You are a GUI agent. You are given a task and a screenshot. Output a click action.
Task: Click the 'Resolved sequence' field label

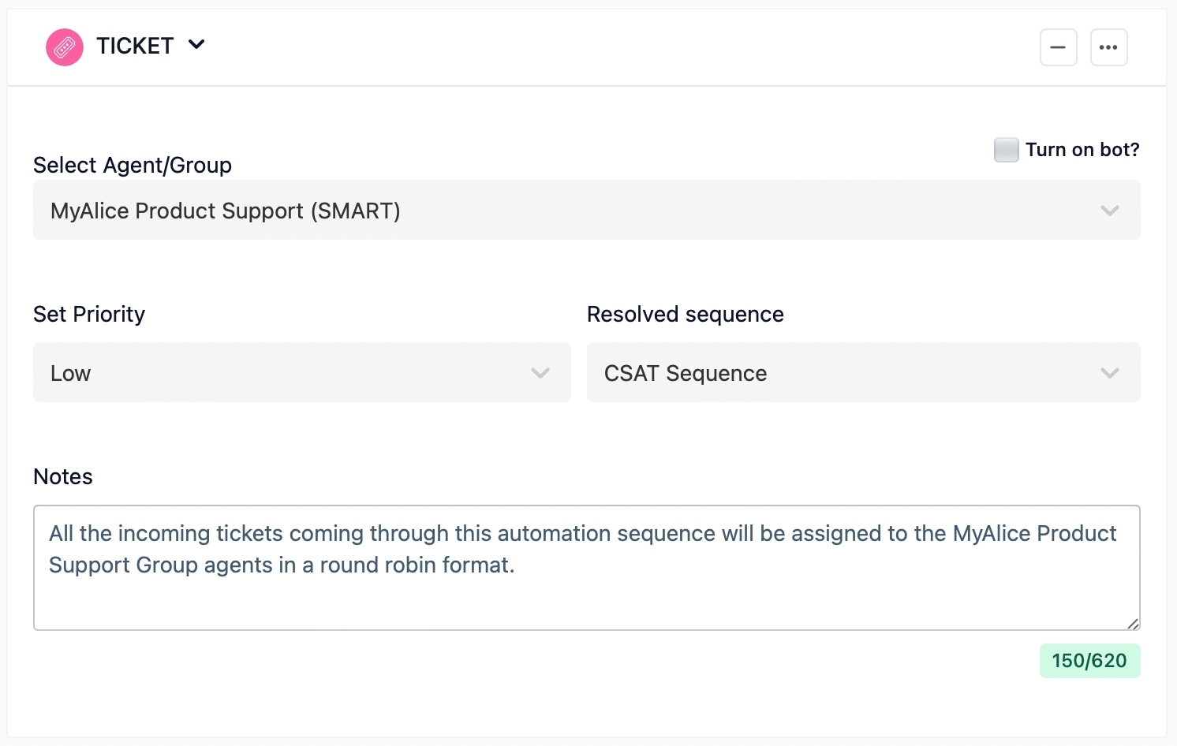(685, 315)
